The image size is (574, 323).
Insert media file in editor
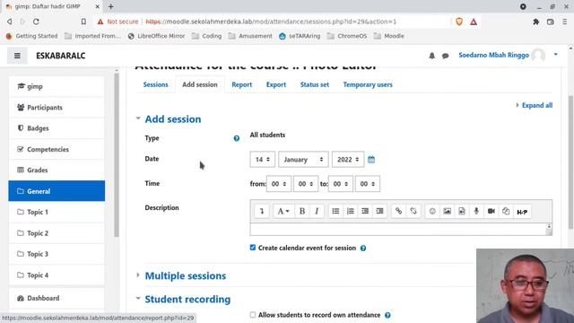[x=462, y=212]
